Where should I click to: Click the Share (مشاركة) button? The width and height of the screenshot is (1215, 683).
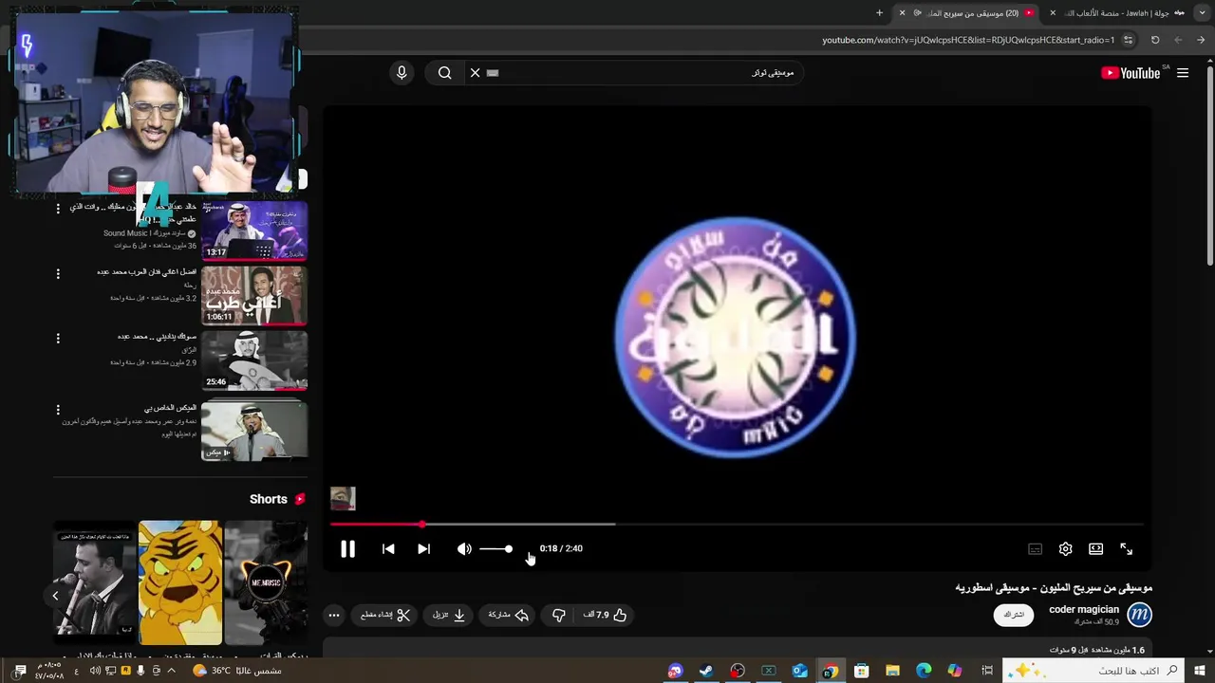[x=509, y=615]
